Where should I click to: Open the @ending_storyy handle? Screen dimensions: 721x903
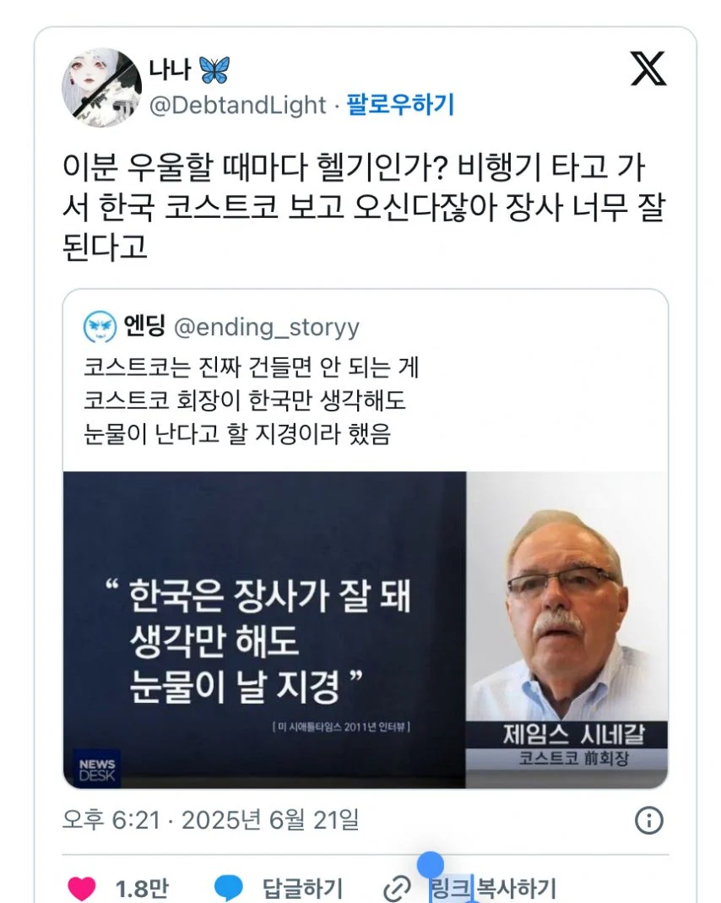click(x=267, y=327)
